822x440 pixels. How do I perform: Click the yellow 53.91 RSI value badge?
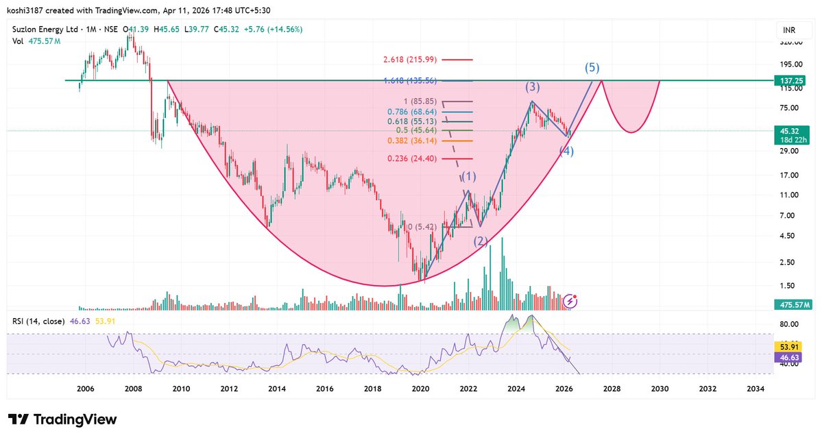click(788, 347)
